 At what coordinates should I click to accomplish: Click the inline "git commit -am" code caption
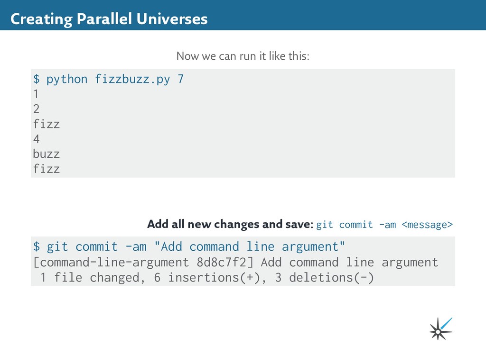click(356, 225)
